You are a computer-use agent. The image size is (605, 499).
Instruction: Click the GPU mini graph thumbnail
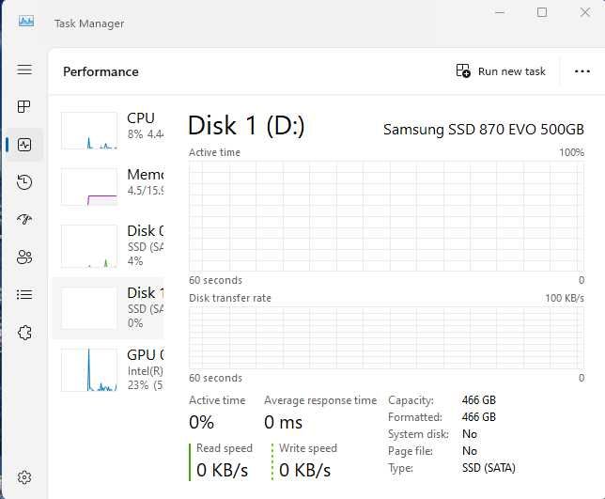coord(89,369)
